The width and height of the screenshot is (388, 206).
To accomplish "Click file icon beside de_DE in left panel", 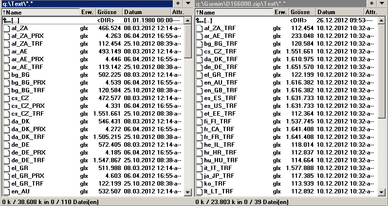I will [x=7, y=145].
